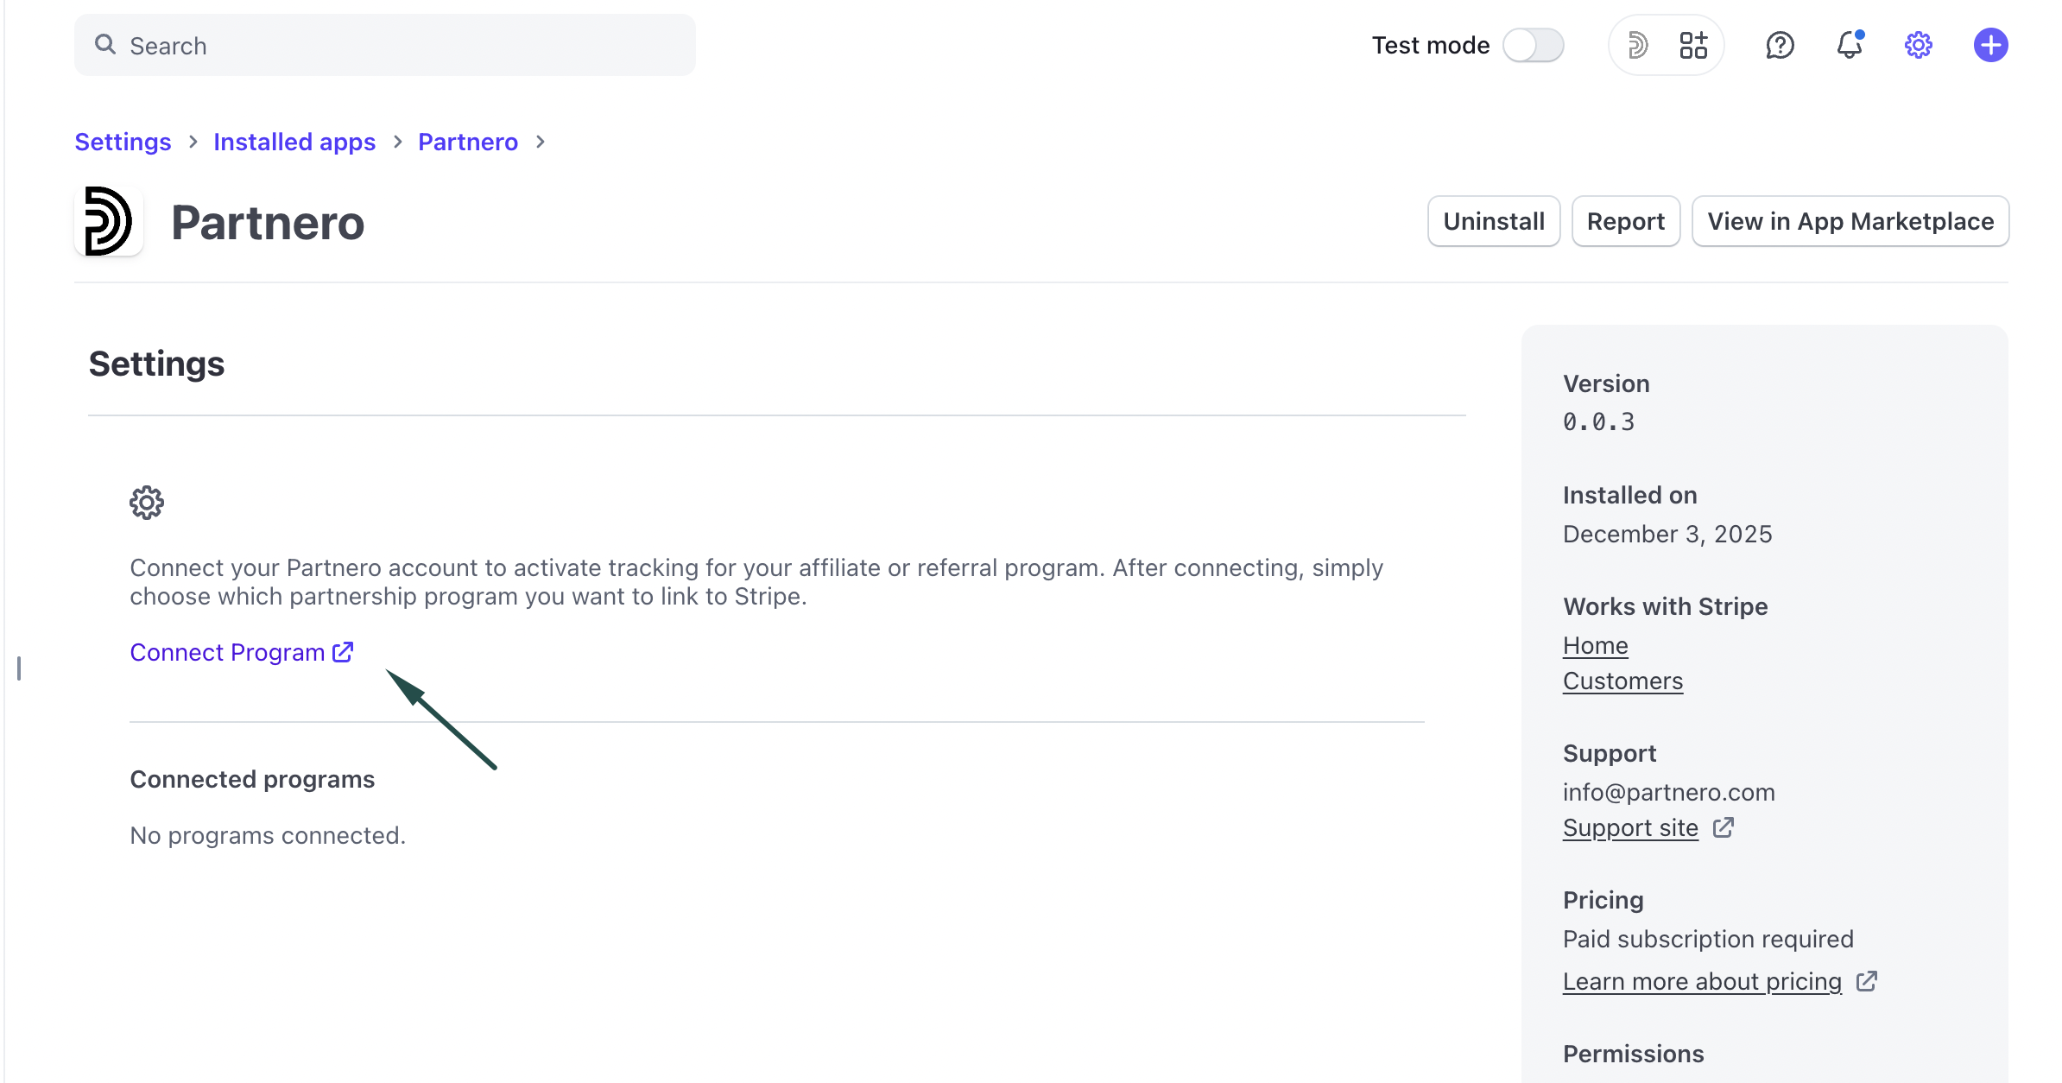
Task: Go to Installed apps breadcrumb
Action: 294,142
